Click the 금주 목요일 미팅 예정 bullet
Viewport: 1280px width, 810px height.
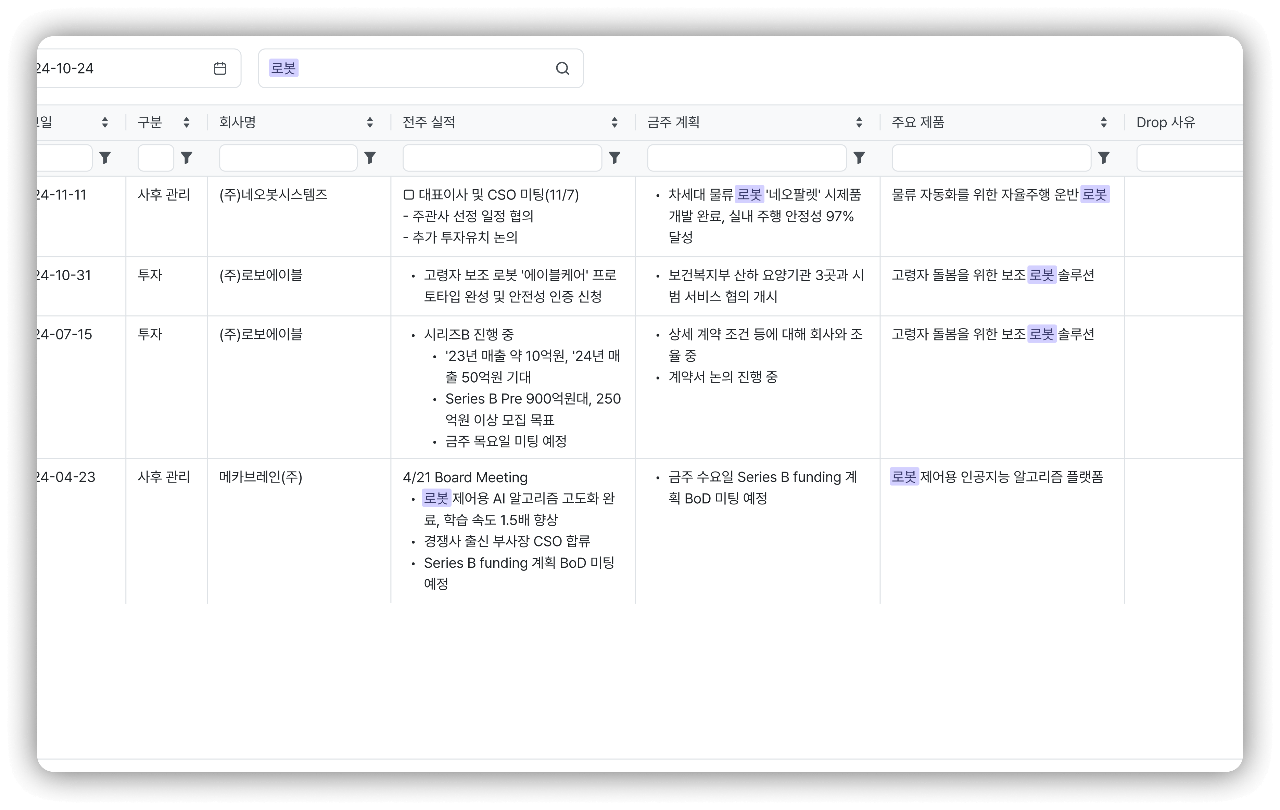point(506,441)
